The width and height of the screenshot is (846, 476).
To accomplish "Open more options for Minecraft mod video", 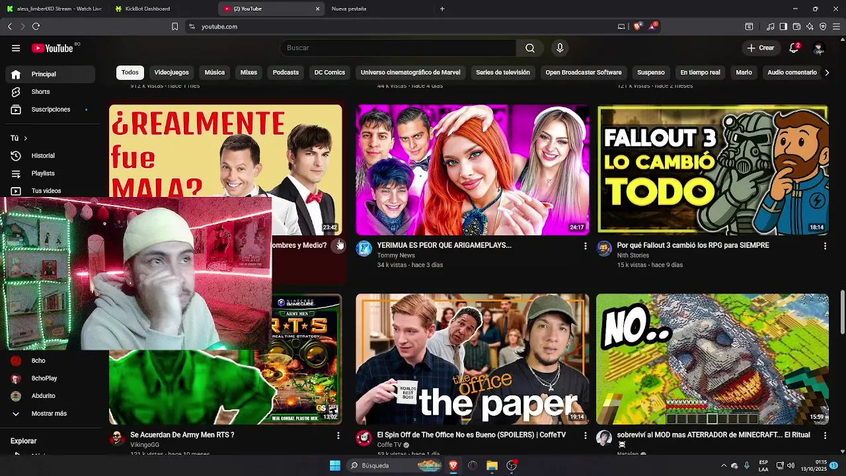I will tap(825, 436).
